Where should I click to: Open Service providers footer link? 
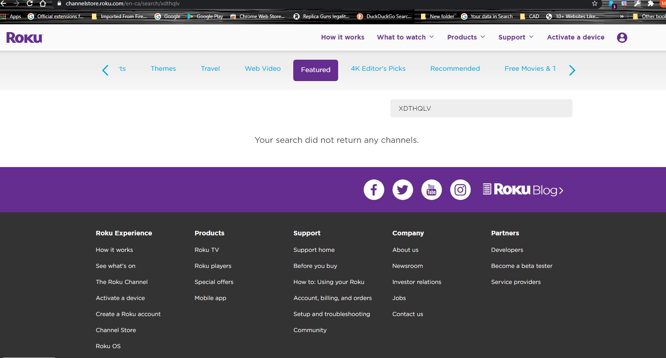(516, 282)
